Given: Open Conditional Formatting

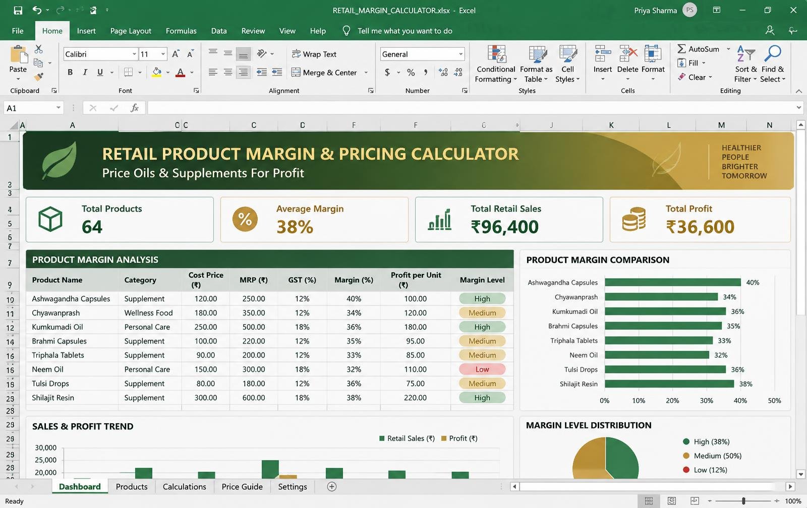Looking at the screenshot, I should tap(495, 64).
